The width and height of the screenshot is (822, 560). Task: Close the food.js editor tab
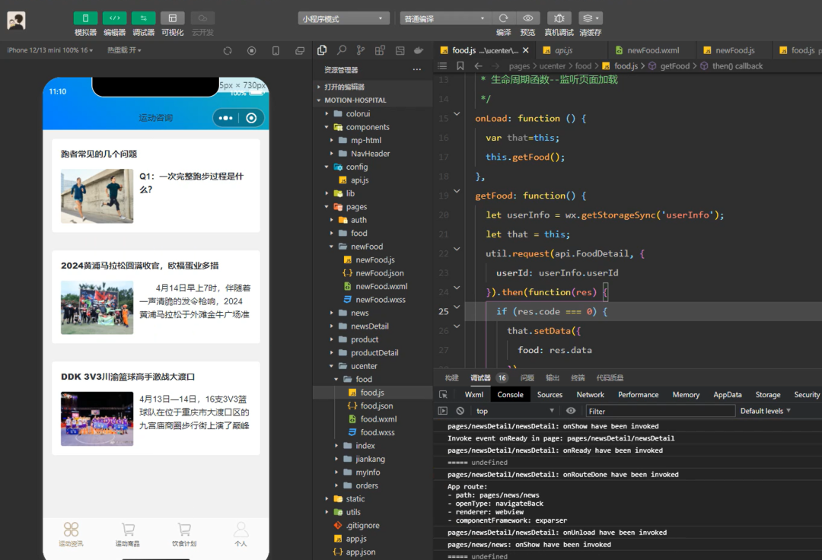[x=526, y=50]
